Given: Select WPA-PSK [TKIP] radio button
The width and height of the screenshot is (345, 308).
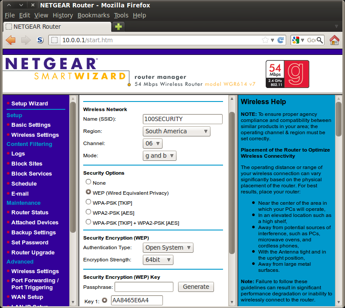Looking at the screenshot, I should [88, 202].
